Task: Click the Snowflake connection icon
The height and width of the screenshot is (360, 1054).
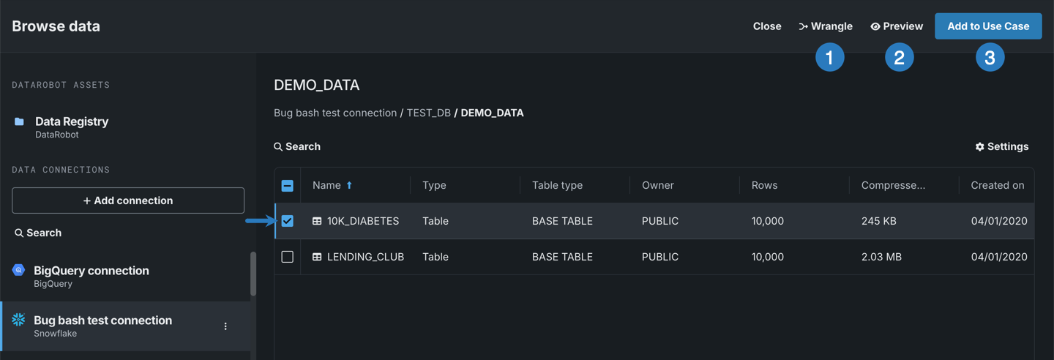Action: (18, 320)
